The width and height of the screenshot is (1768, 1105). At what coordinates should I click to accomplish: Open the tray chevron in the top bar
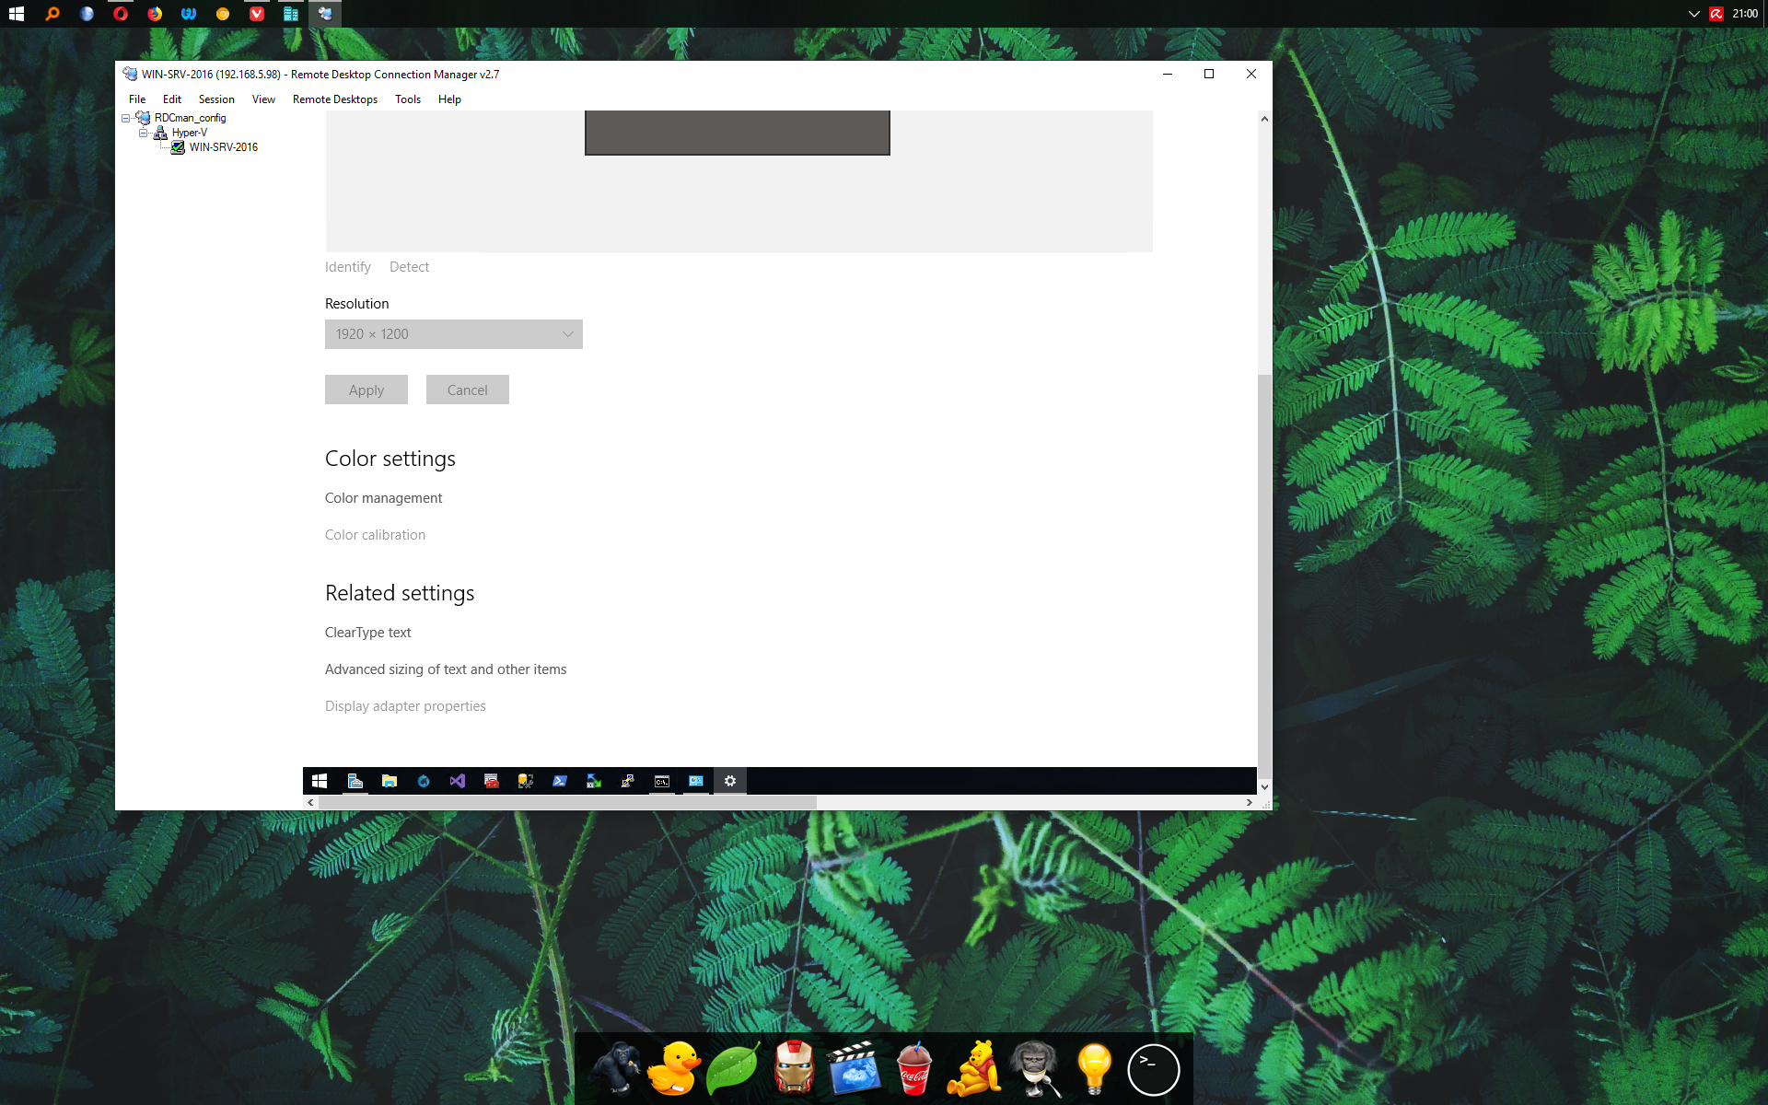click(x=1693, y=14)
